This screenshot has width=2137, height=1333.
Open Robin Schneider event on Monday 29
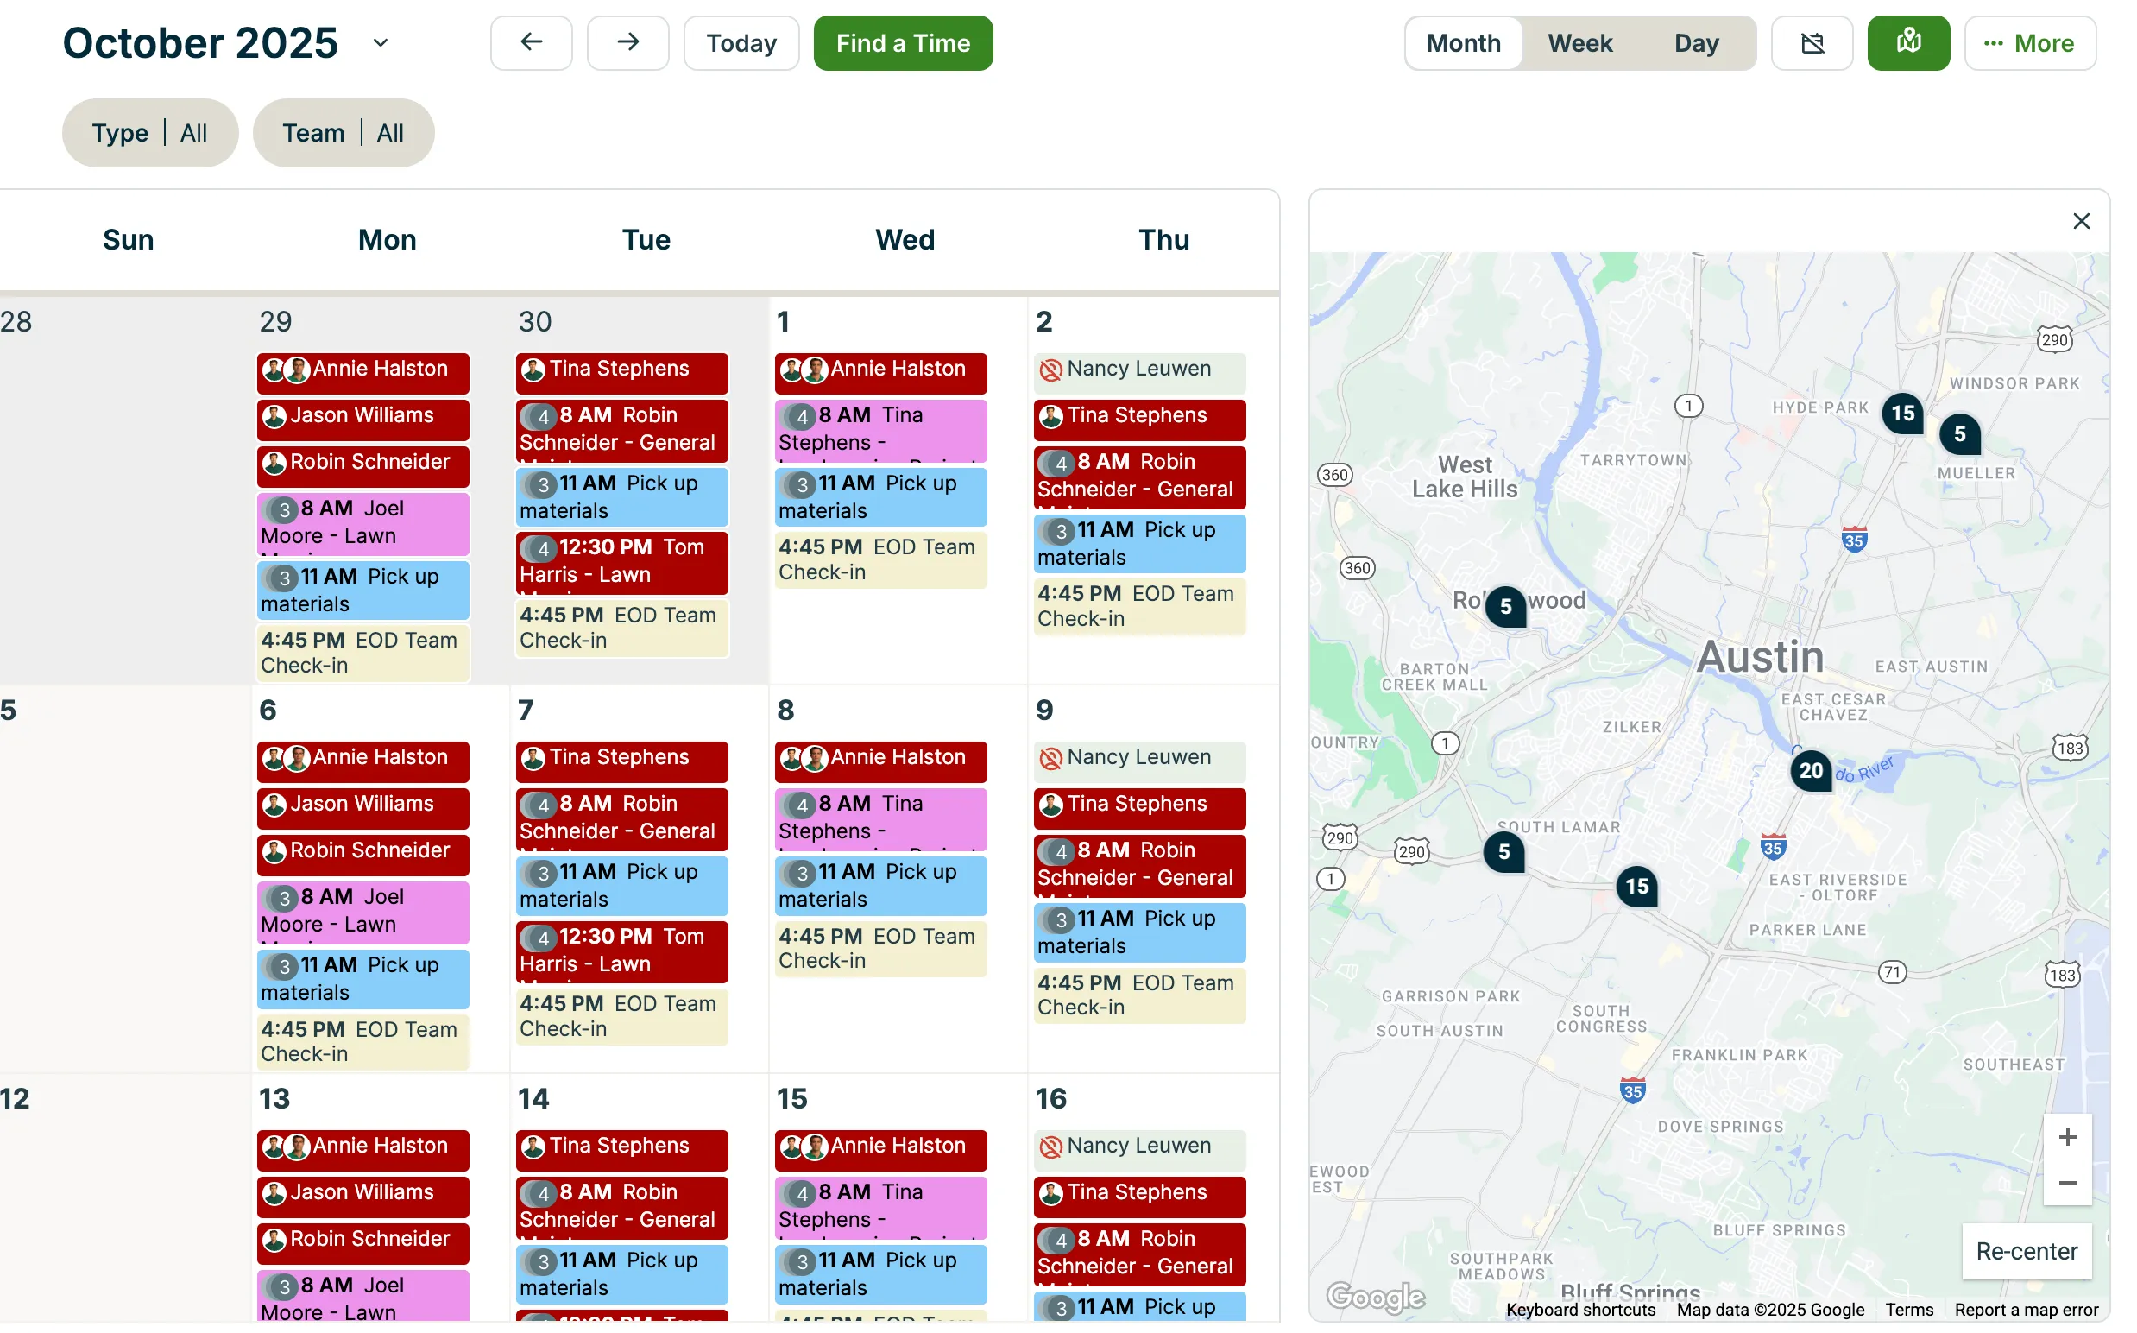click(x=363, y=465)
